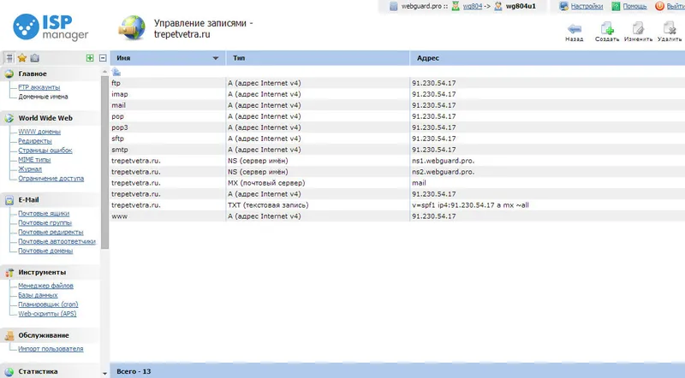This screenshot has width=685, height=378.
Task: Open Планировщик (cron) link
Action: 48,304
